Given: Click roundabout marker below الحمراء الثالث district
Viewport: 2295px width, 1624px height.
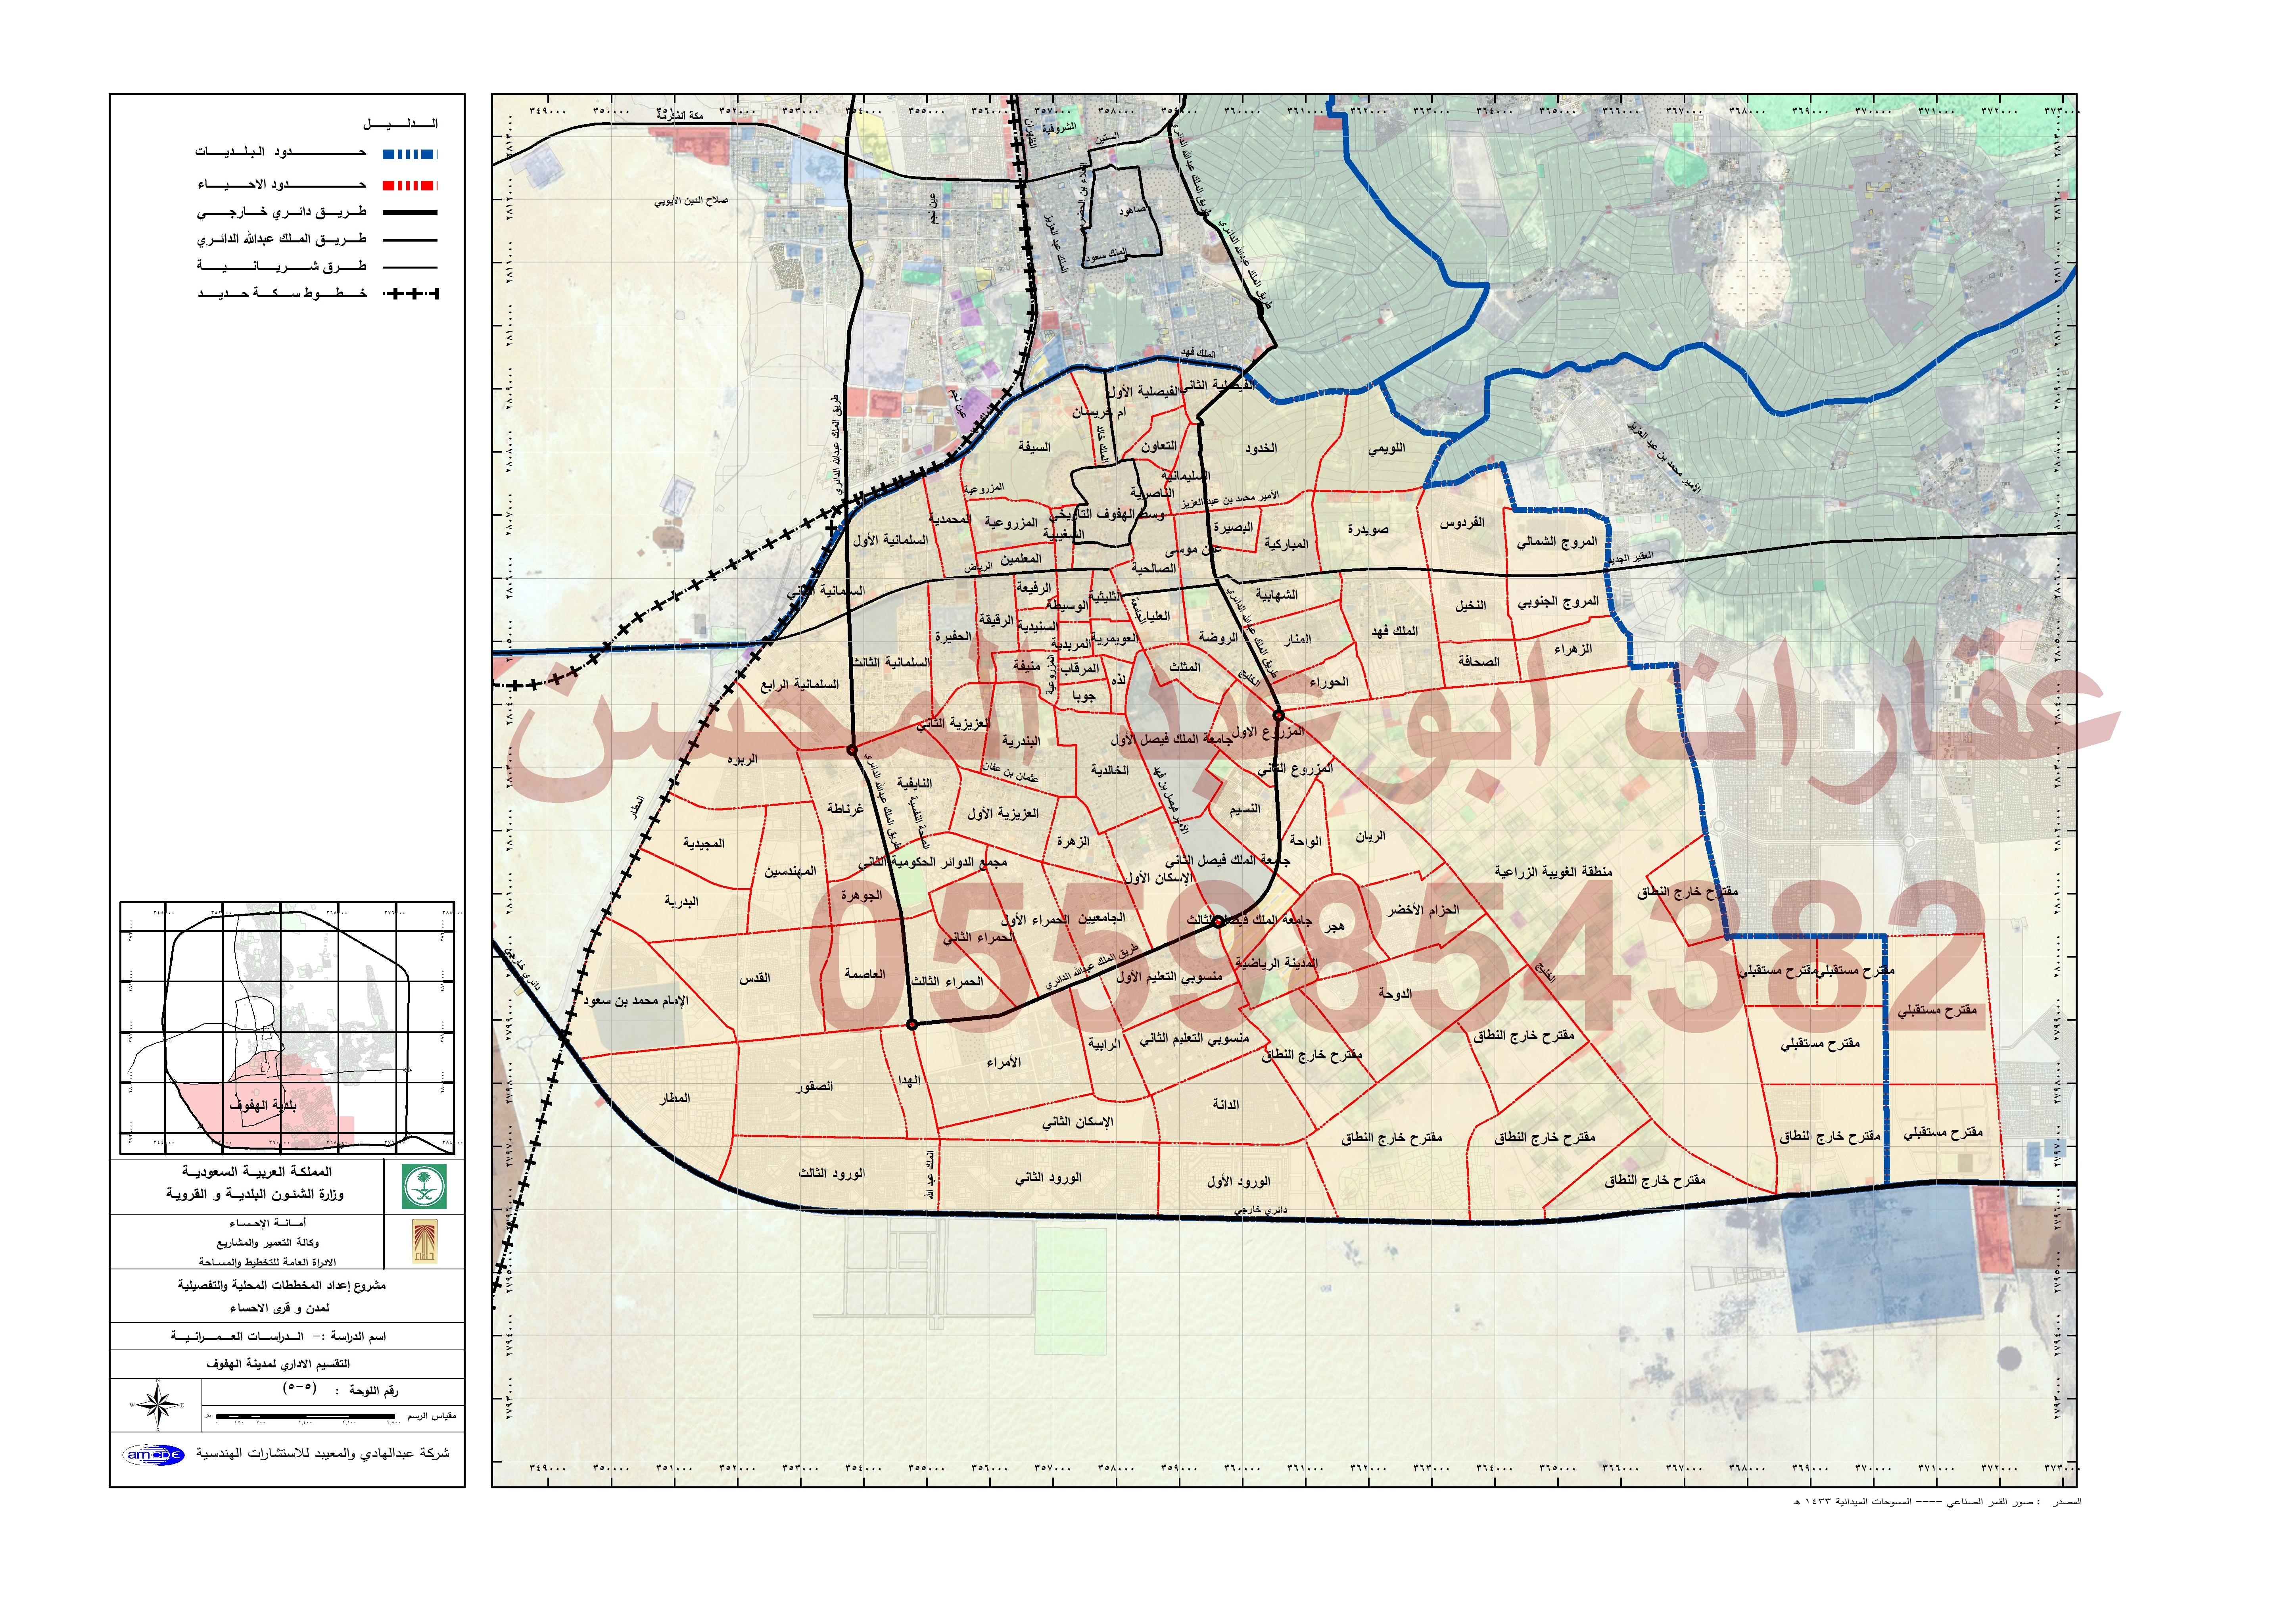Looking at the screenshot, I should [911, 1025].
